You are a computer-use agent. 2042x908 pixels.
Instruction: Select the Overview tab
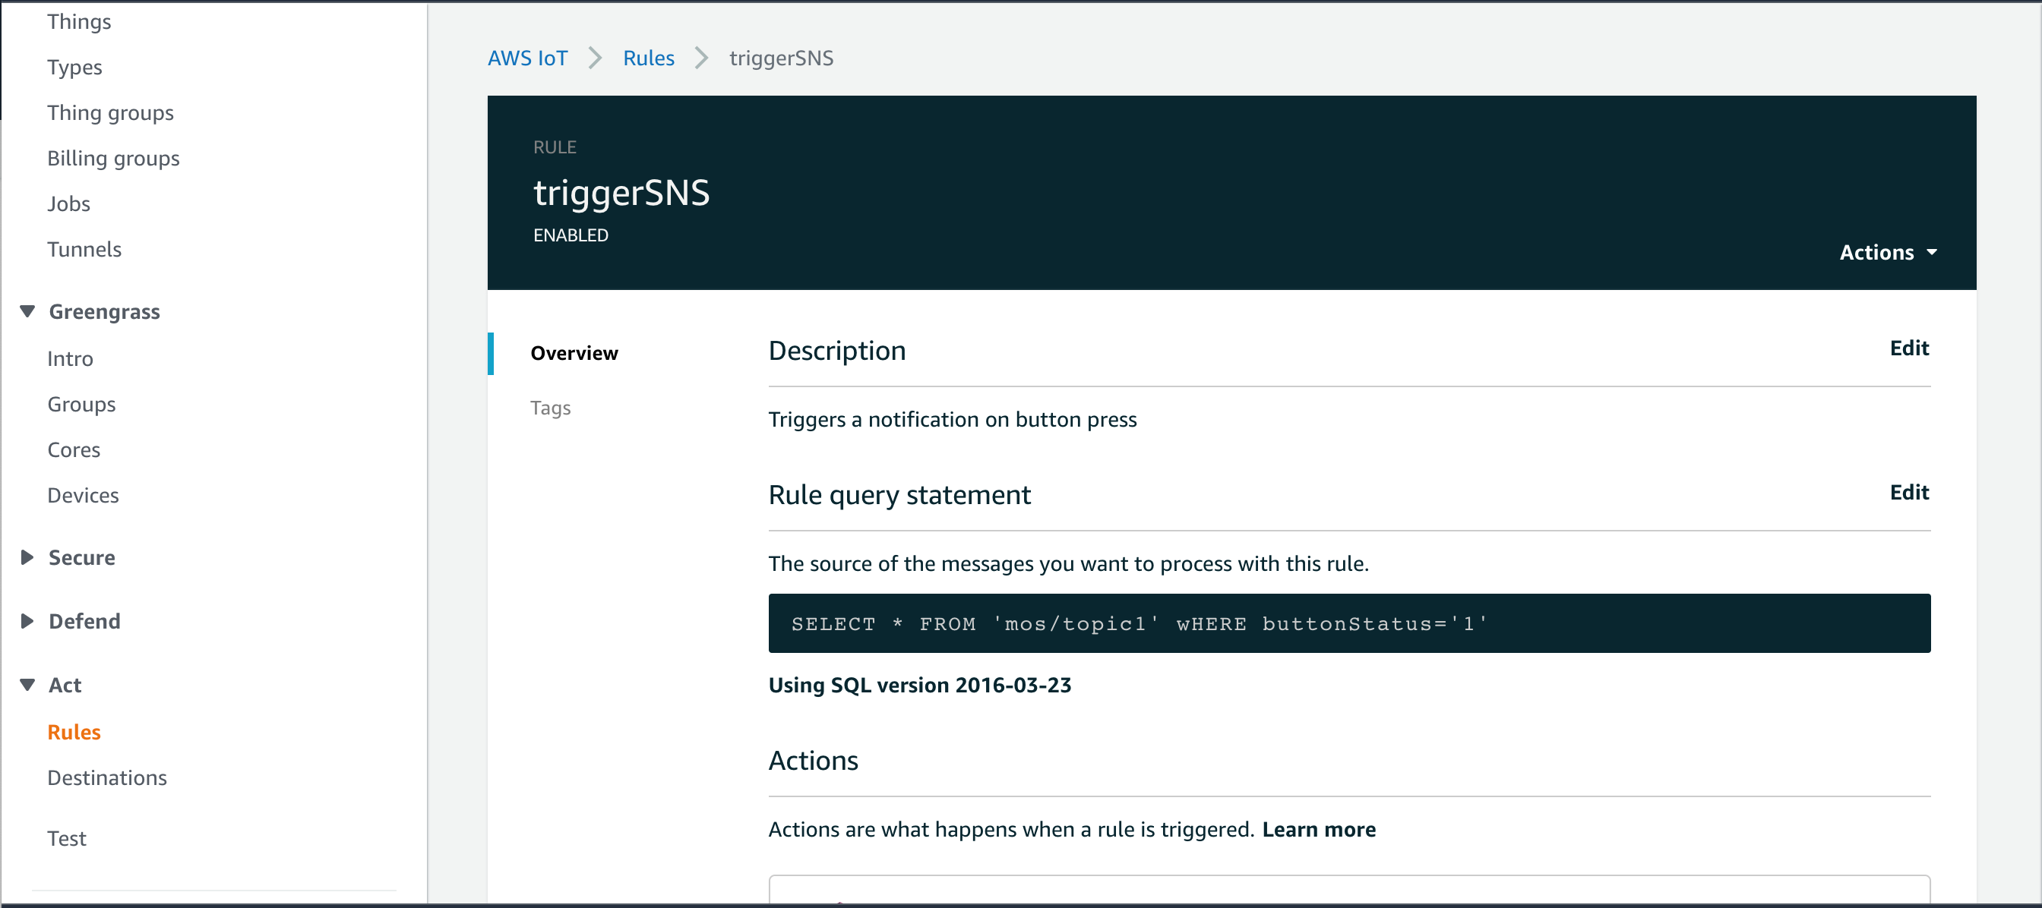coord(574,352)
